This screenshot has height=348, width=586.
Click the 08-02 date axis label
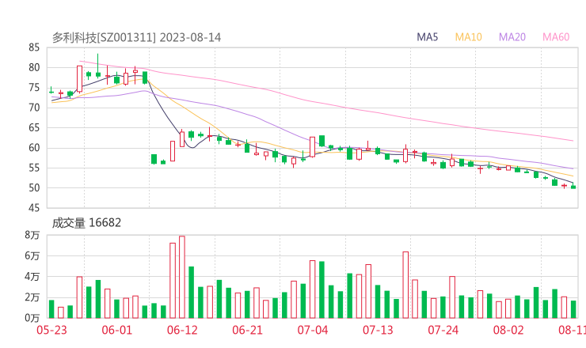pyautogui.click(x=508, y=330)
